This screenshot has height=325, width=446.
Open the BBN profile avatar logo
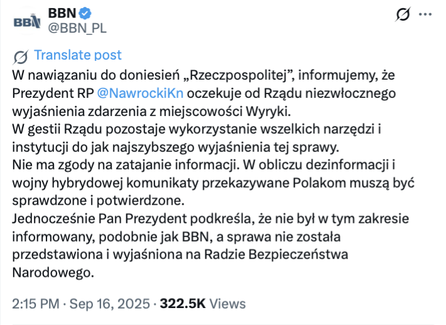point(27,21)
